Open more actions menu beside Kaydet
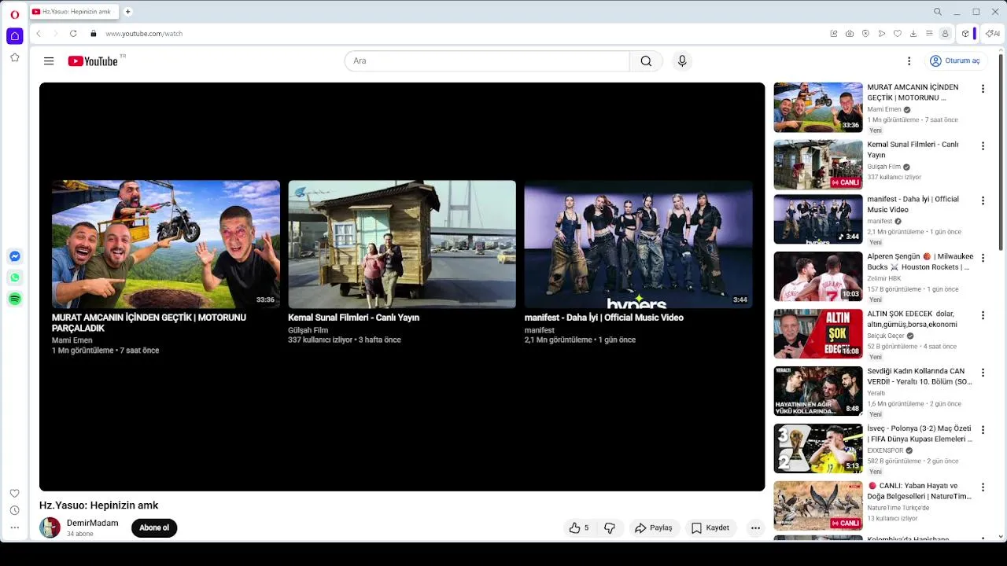 click(x=755, y=528)
